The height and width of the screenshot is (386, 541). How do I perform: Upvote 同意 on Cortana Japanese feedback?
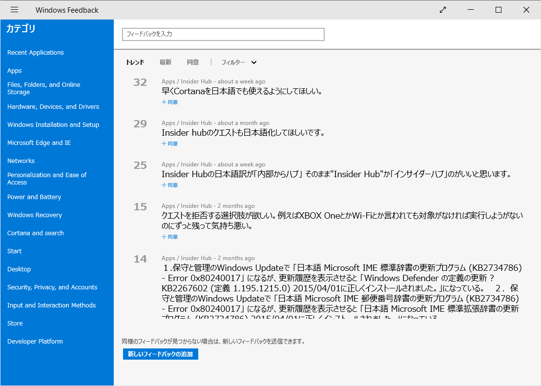tap(169, 102)
